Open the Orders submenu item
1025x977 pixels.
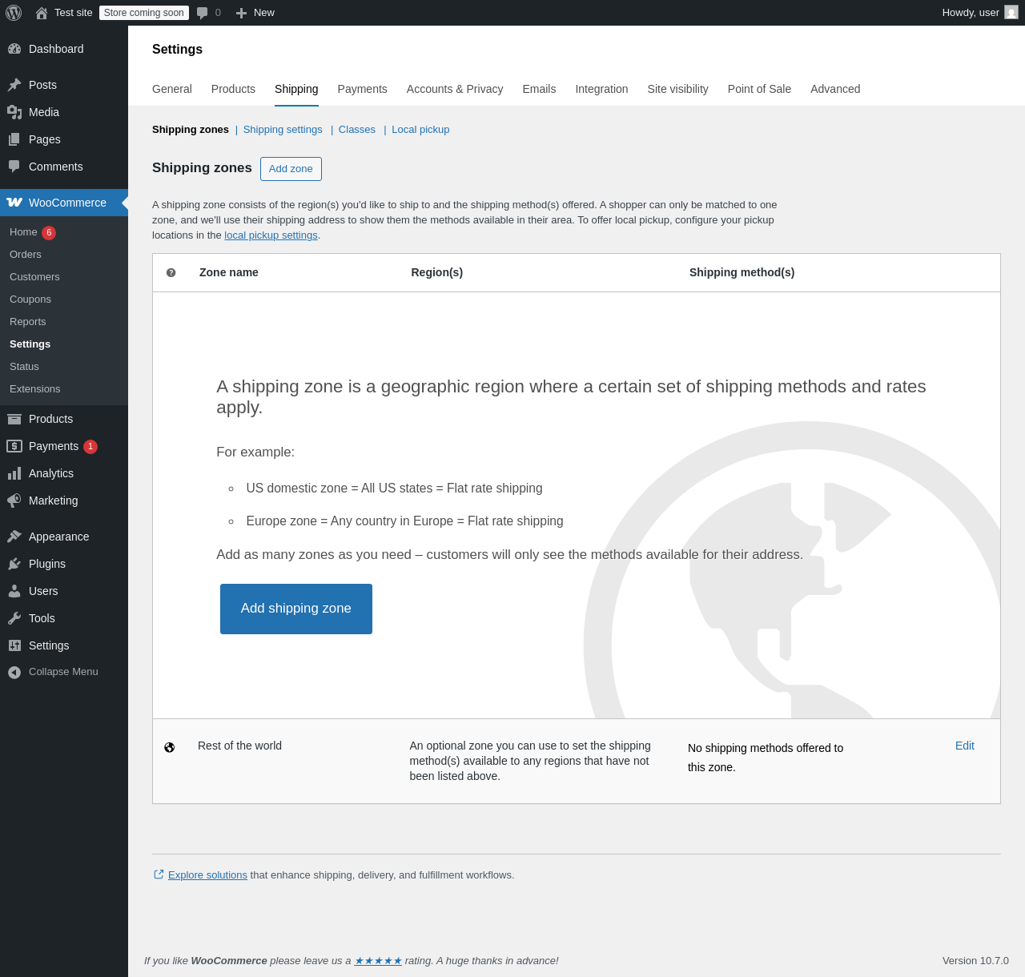tap(26, 255)
